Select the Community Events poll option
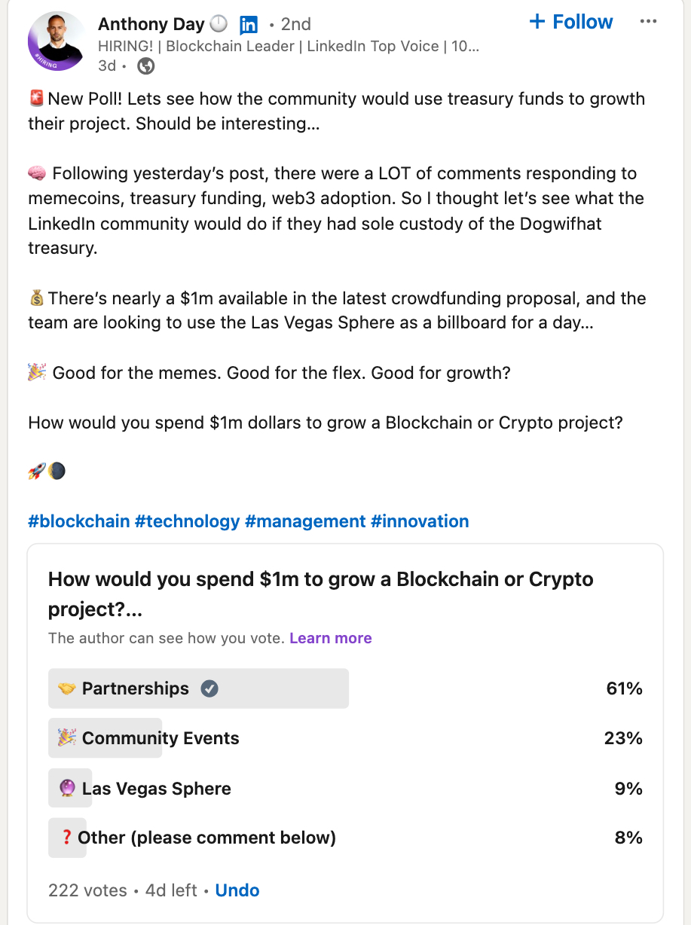The image size is (691, 925). [161, 738]
